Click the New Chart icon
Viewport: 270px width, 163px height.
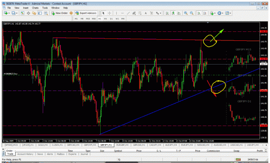click(x=6, y=13)
